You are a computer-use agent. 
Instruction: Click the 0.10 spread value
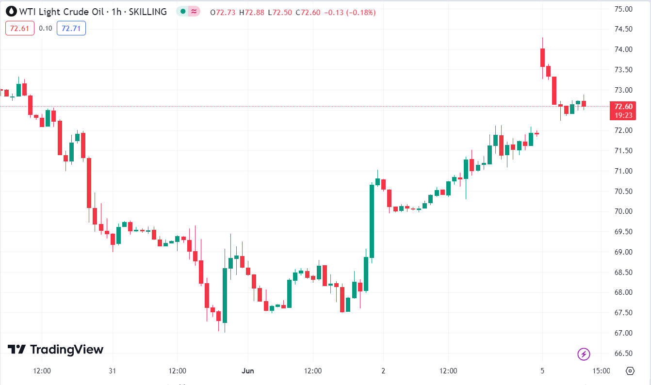[46, 28]
